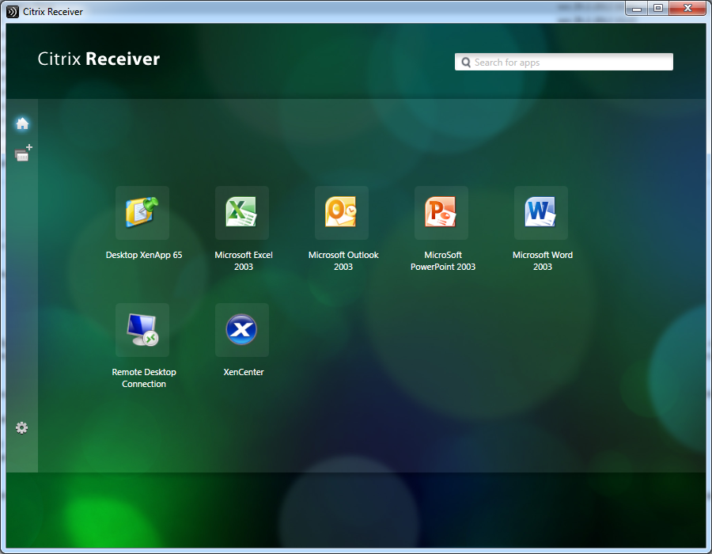
Task: Open settings gear in the sidebar
Action: 22,427
